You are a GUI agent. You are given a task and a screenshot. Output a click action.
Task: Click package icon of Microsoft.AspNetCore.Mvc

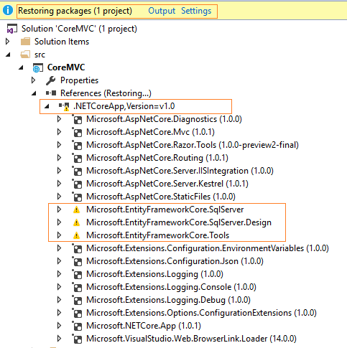click(x=77, y=132)
